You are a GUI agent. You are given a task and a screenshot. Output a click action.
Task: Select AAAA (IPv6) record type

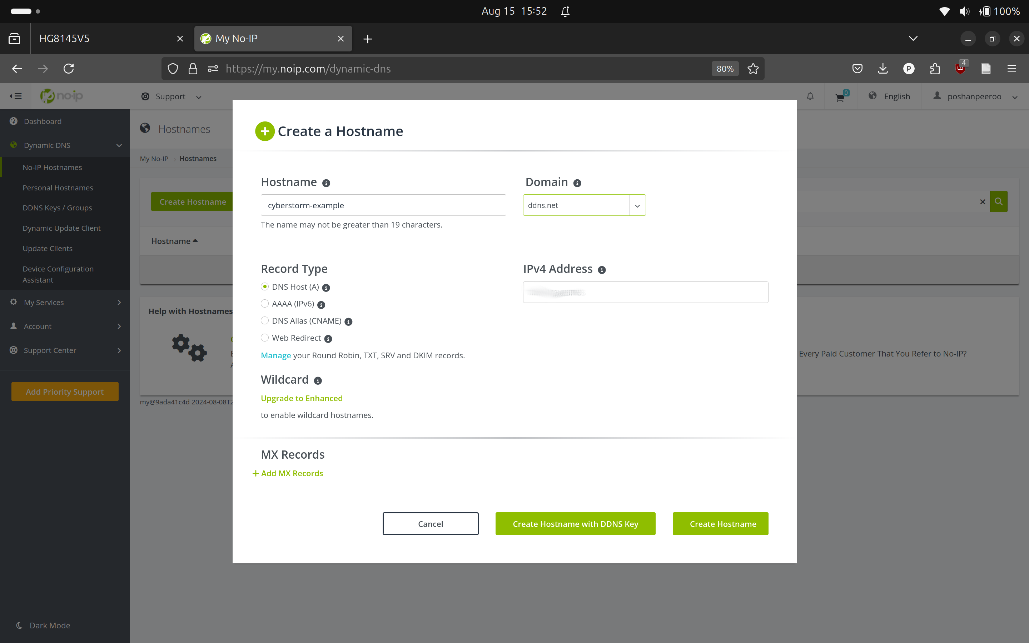pos(264,304)
